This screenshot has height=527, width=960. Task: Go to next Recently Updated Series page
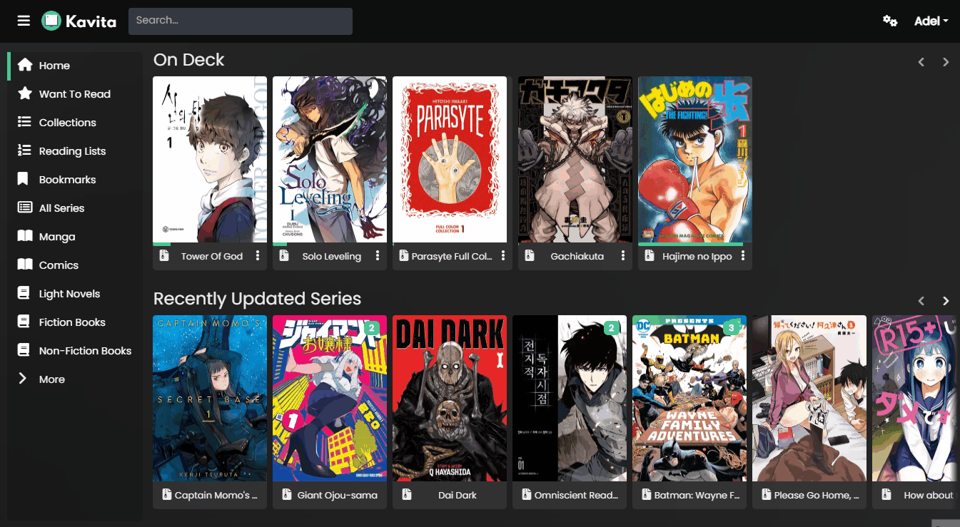coord(946,301)
